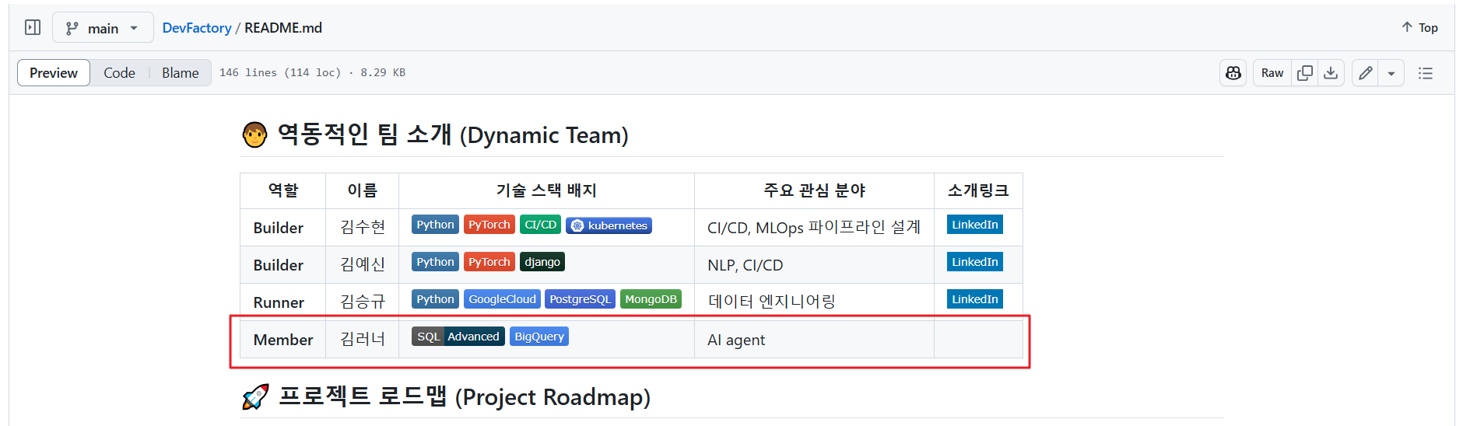Viewport: 1463px width, 426px height.
Task: Open 김승규's LinkedIn badge
Action: click(974, 299)
